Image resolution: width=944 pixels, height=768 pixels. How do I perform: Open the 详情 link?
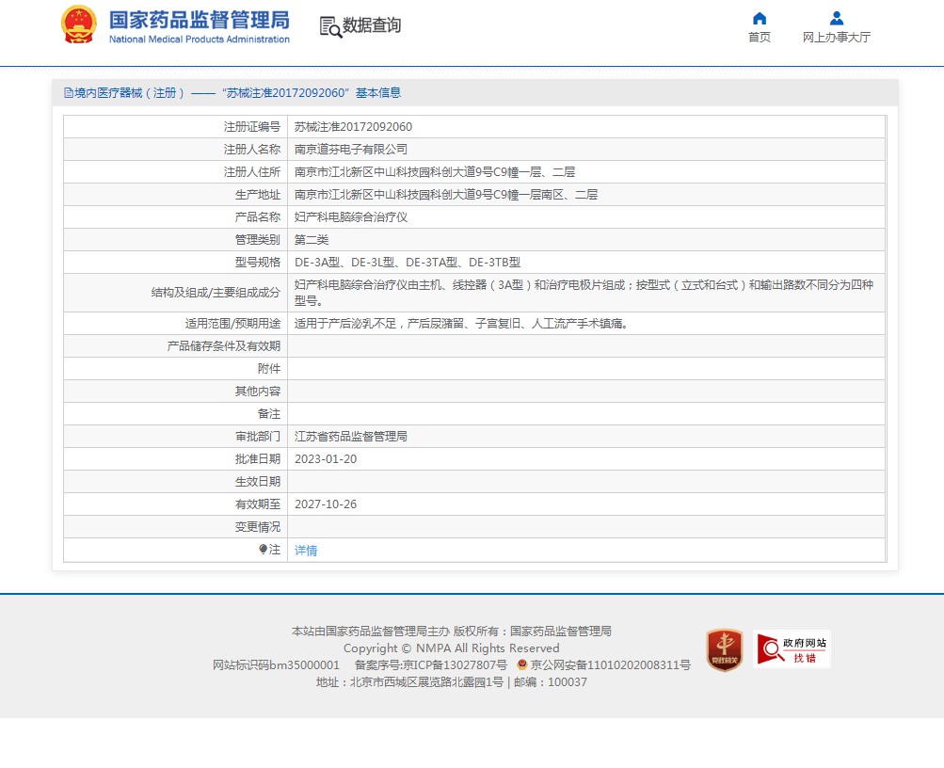[x=306, y=551]
